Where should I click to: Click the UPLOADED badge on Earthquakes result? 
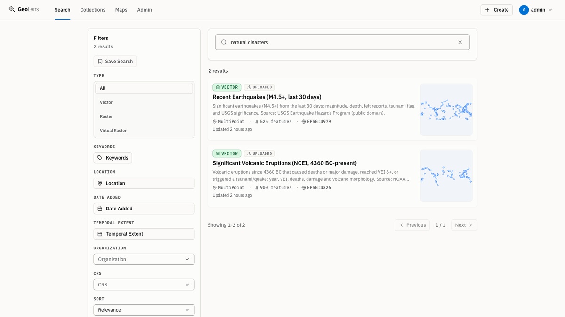tap(259, 87)
